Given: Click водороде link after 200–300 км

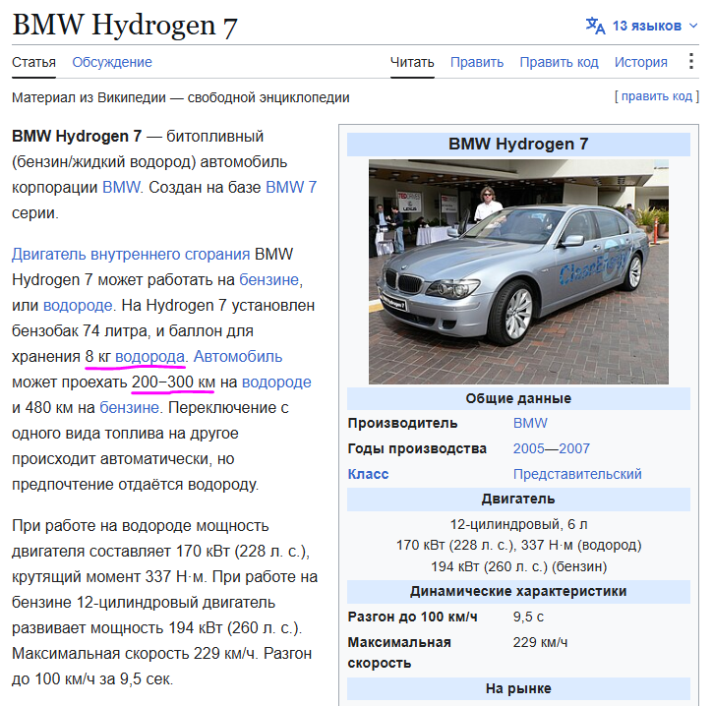Looking at the screenshot, I should [x=276, y=382].
